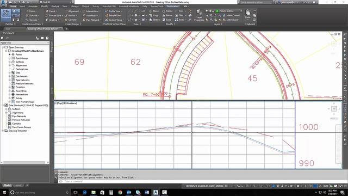
Task: Select the Stretch tool
Action: point(154,20)
